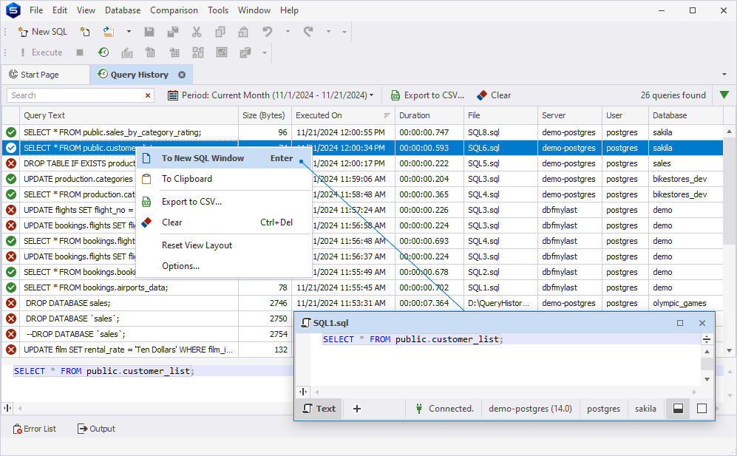Open the undo history dropdown arrow
Image resolution: width=737 pixels, height=456 pixels.
(288, 32)
